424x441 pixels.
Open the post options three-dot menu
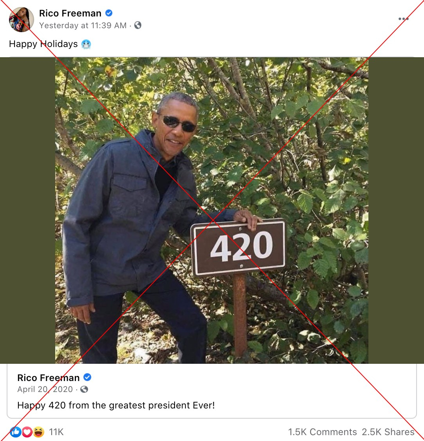[403, 18]
